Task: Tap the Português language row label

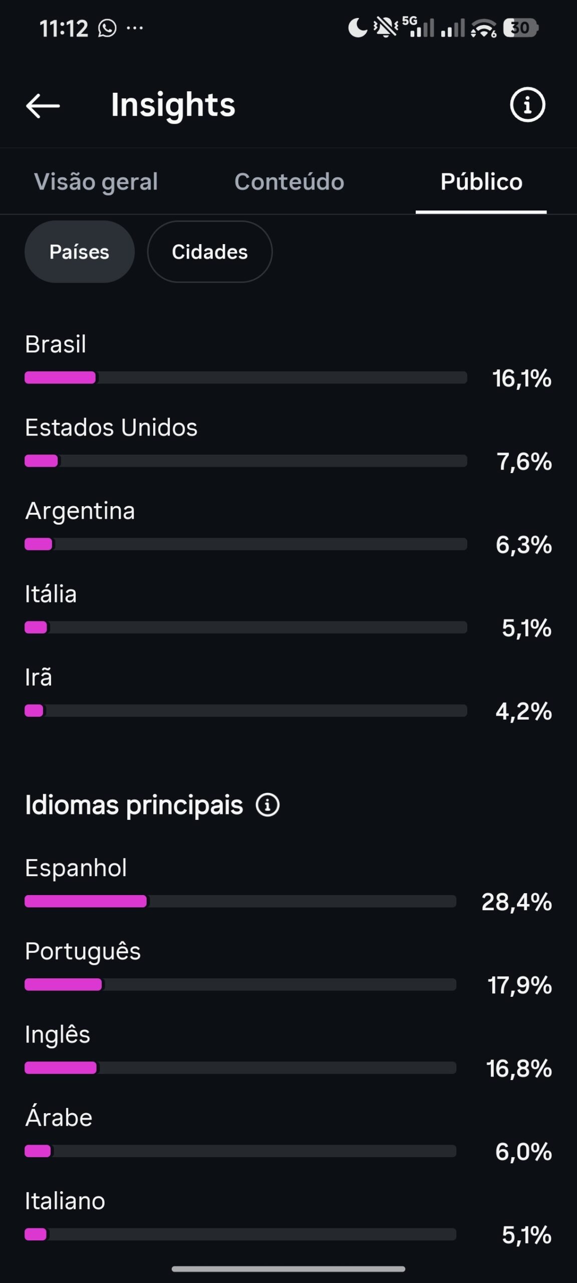Action: [x=83, y=951]
